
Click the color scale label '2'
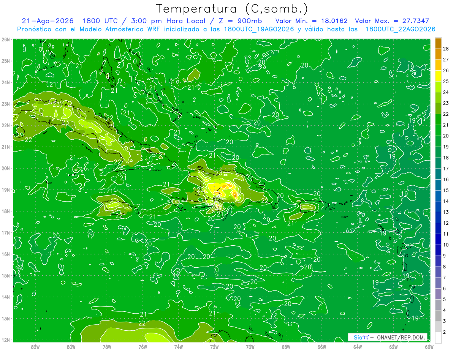coord(445,332)
